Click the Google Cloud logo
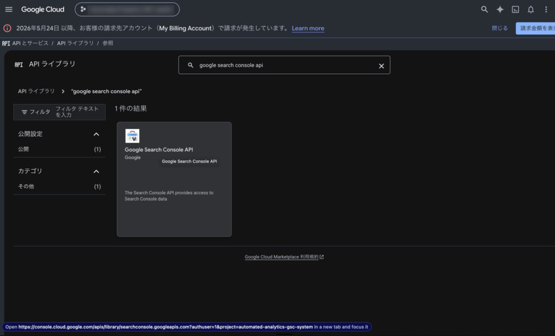Viewport: 555px width, 336px height. point(43,10)
